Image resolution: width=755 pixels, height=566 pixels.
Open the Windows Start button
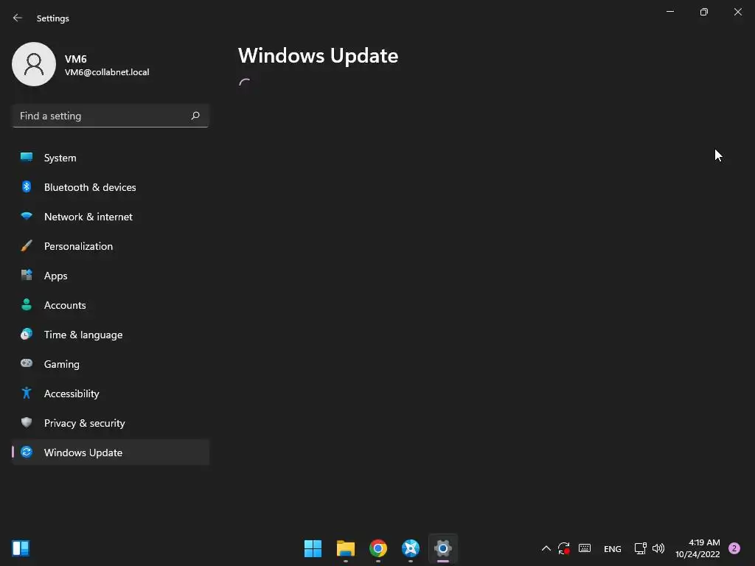[x=313, y=548]
